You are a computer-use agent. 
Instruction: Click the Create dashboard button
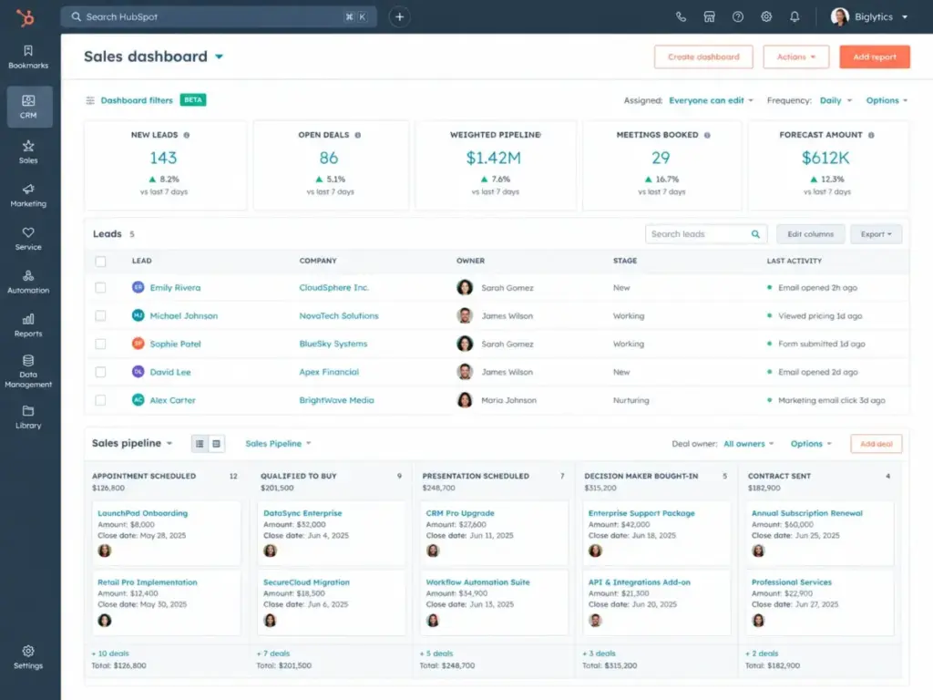click(x=703, y=57)
